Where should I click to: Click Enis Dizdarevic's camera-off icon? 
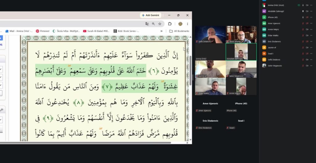(307, 42)
